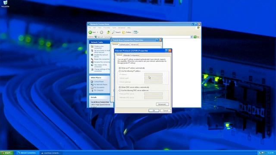
Task: Go up one folder level
Action: (x=108, y=32)
